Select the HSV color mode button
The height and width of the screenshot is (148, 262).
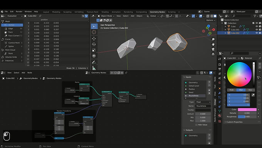pos(241,90)
